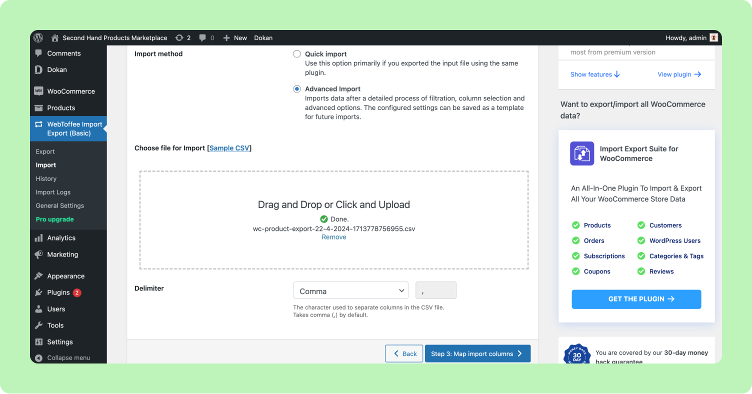752x394 pixels.
Task: Click GET THE PLUGIN button
Action: 636,299
